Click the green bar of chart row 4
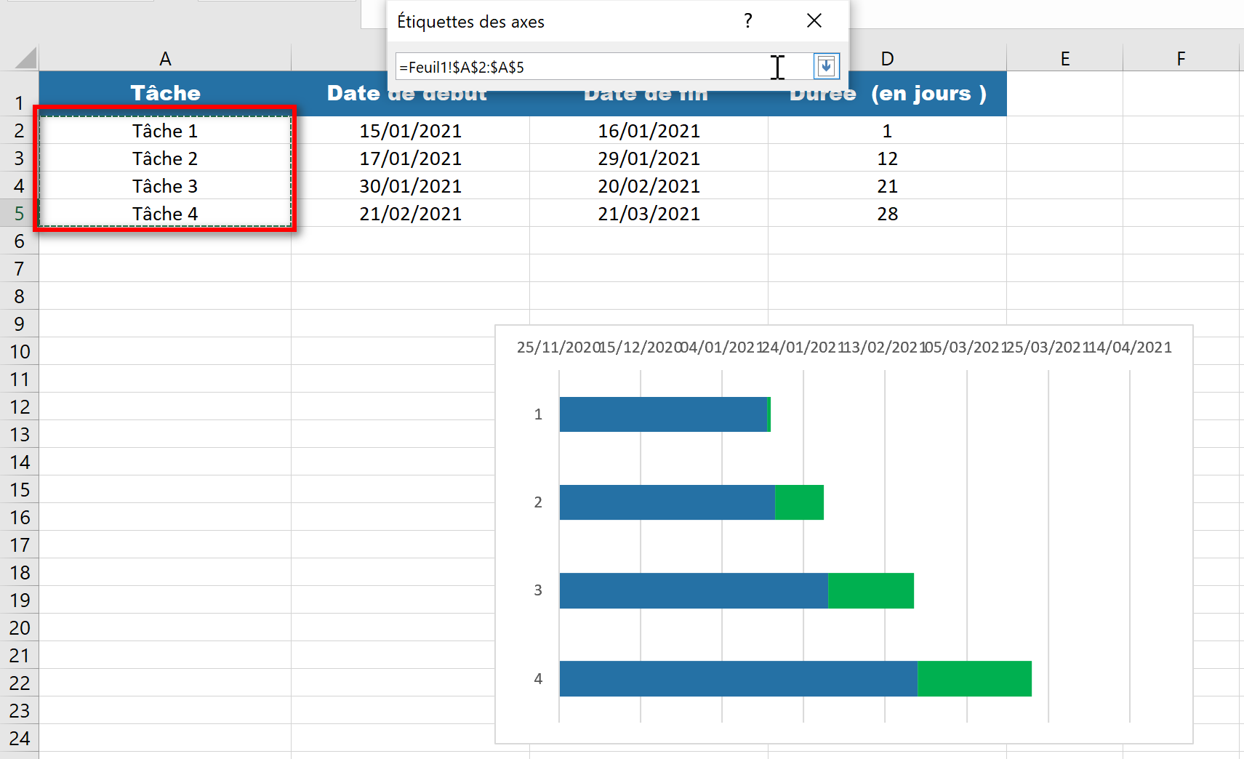1244x759 pixels. pos(974,678)
